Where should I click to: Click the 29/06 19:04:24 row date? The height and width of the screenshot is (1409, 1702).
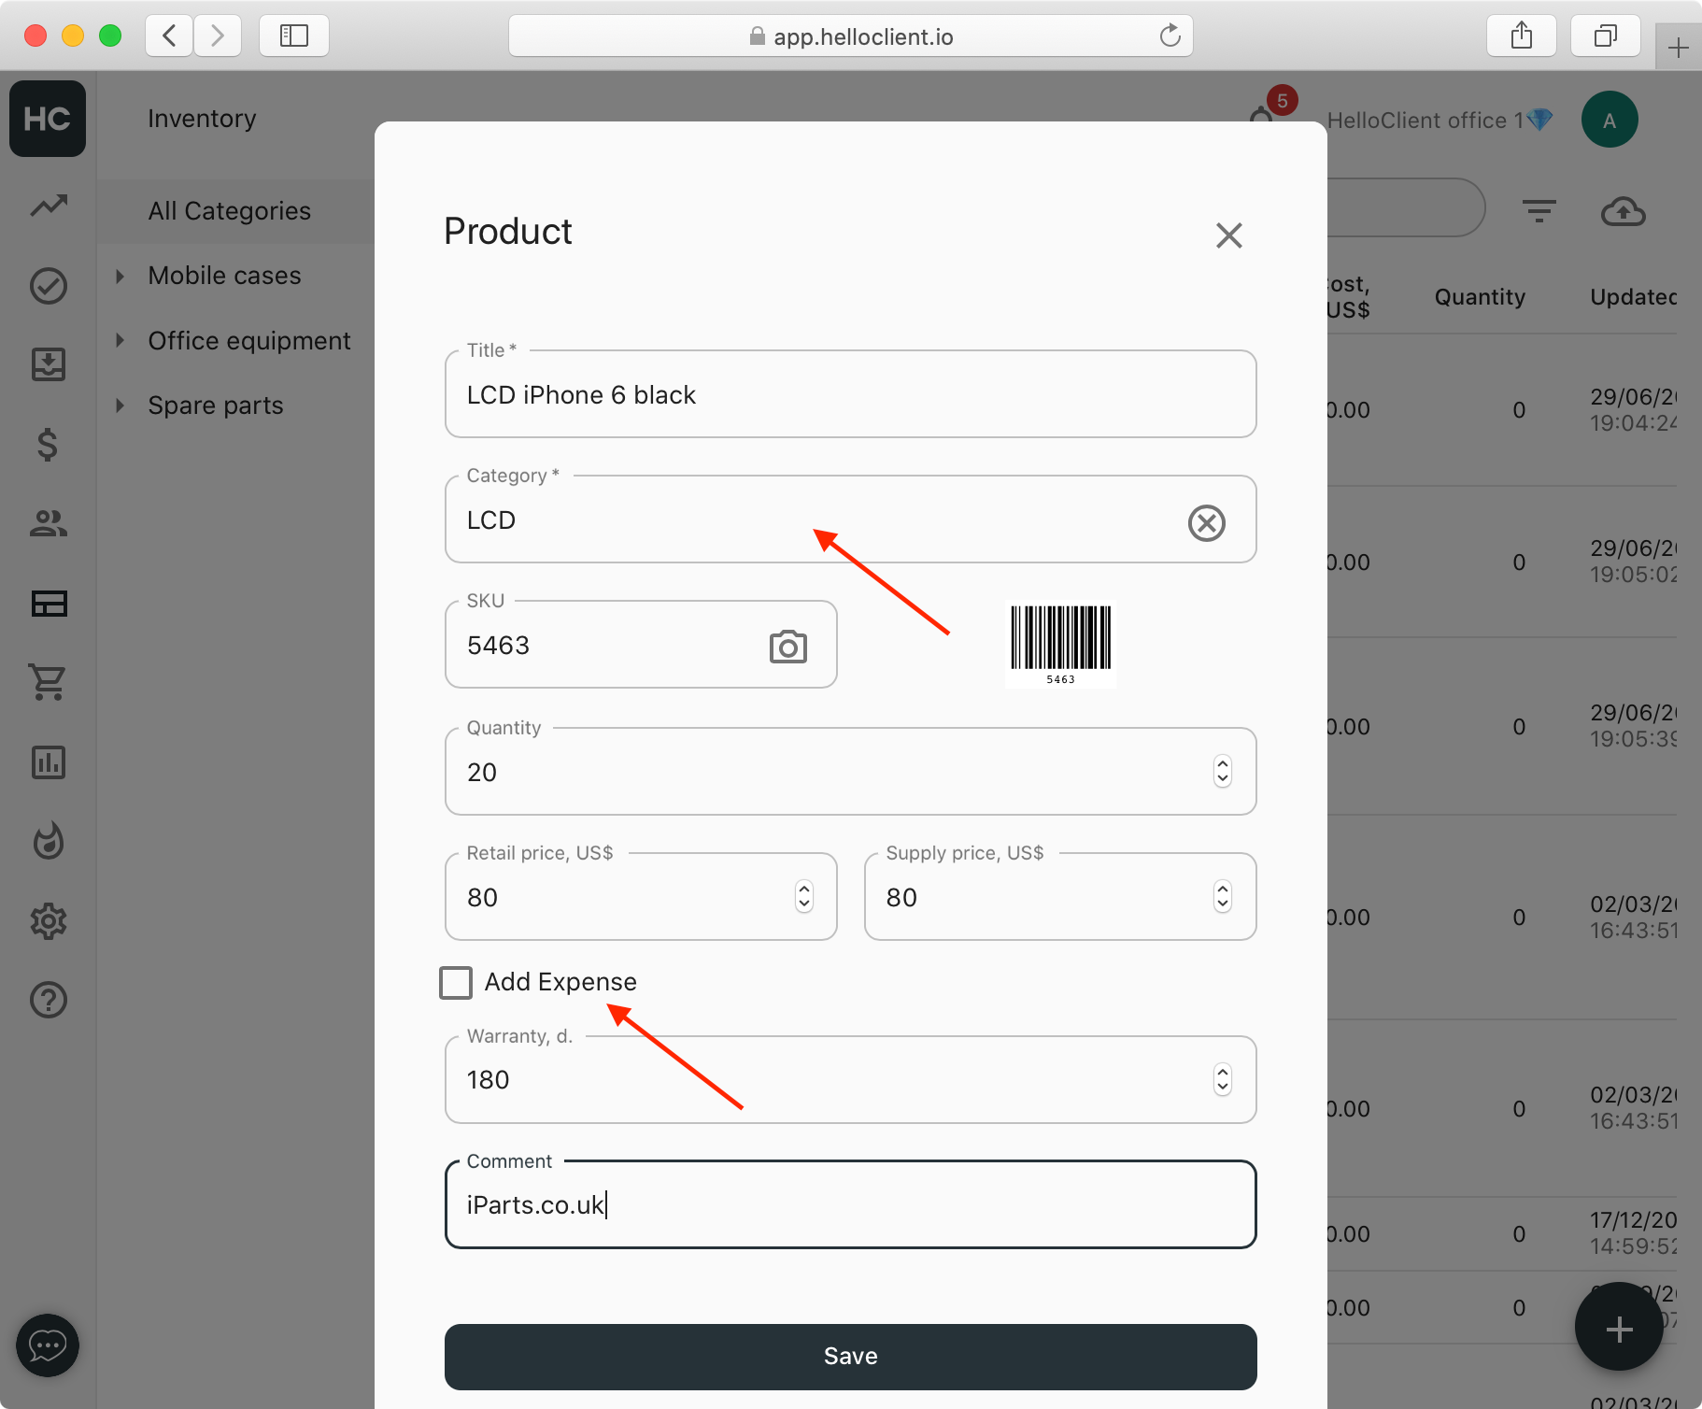coord(1633,410)
